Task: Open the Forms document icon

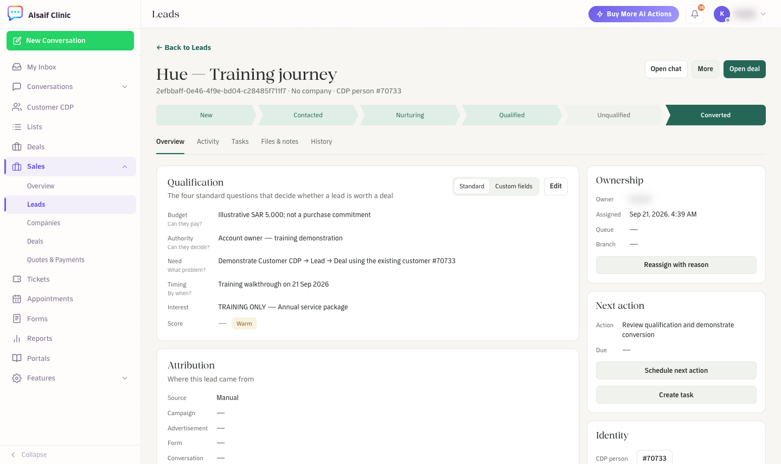Action: pos(17,319)
